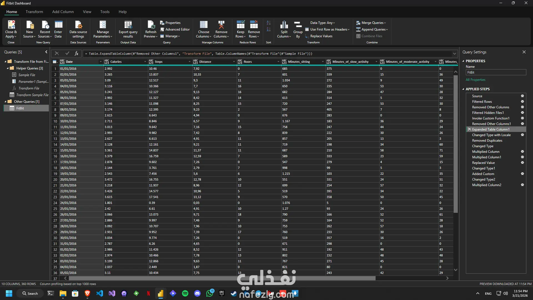
Task: Click the query Name input field
Action: point(496,72)
